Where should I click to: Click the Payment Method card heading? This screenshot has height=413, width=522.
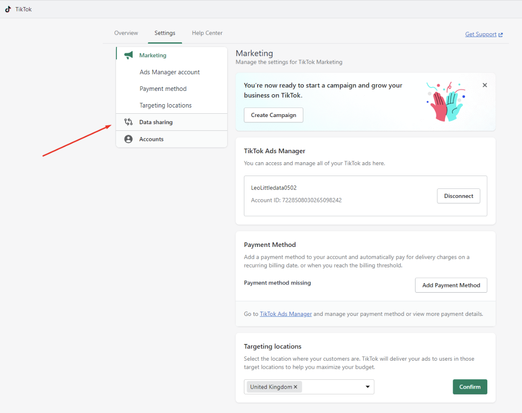tap(270, 245)
